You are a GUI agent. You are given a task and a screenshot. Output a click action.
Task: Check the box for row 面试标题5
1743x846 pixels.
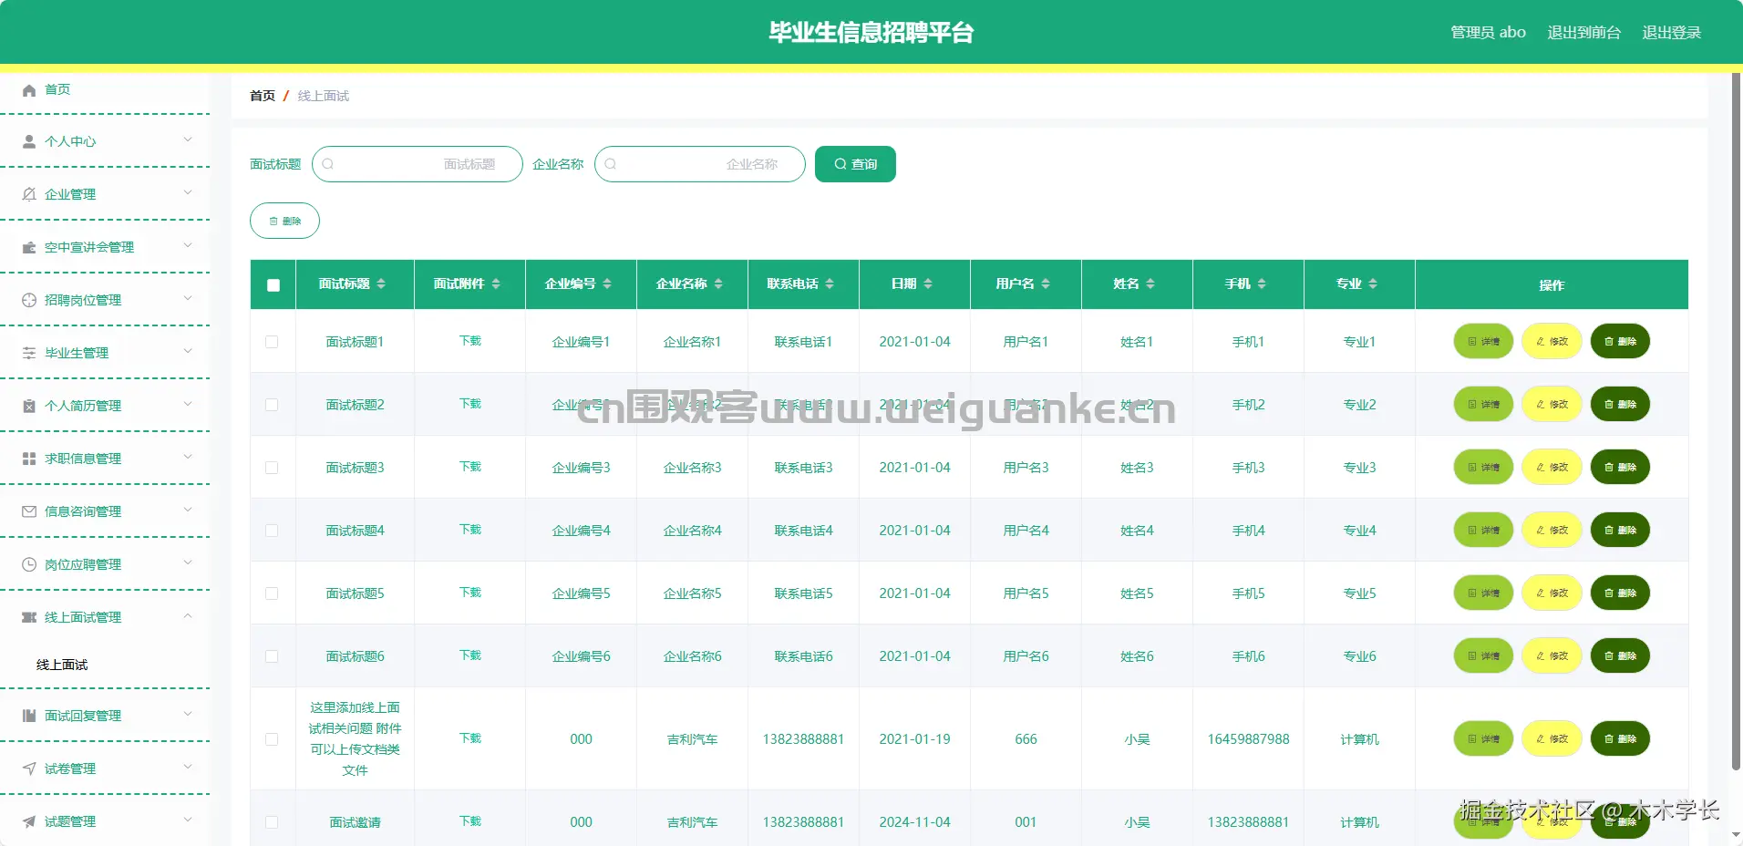pyautogui.click(x=272, y=593)
